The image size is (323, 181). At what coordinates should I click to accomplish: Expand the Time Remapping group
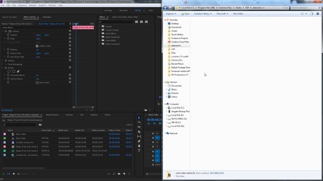click(3, 64)
